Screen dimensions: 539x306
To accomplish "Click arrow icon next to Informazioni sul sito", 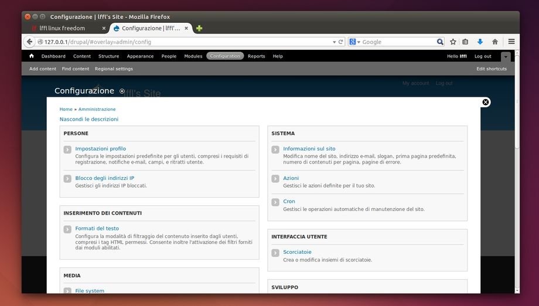I will [275, 149].
